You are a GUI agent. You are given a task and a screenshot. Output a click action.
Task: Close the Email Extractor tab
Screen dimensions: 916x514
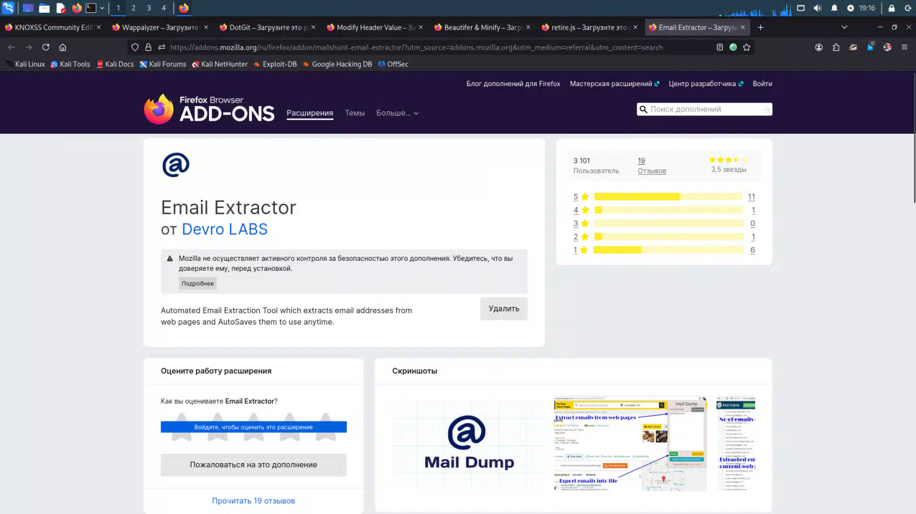743,28
